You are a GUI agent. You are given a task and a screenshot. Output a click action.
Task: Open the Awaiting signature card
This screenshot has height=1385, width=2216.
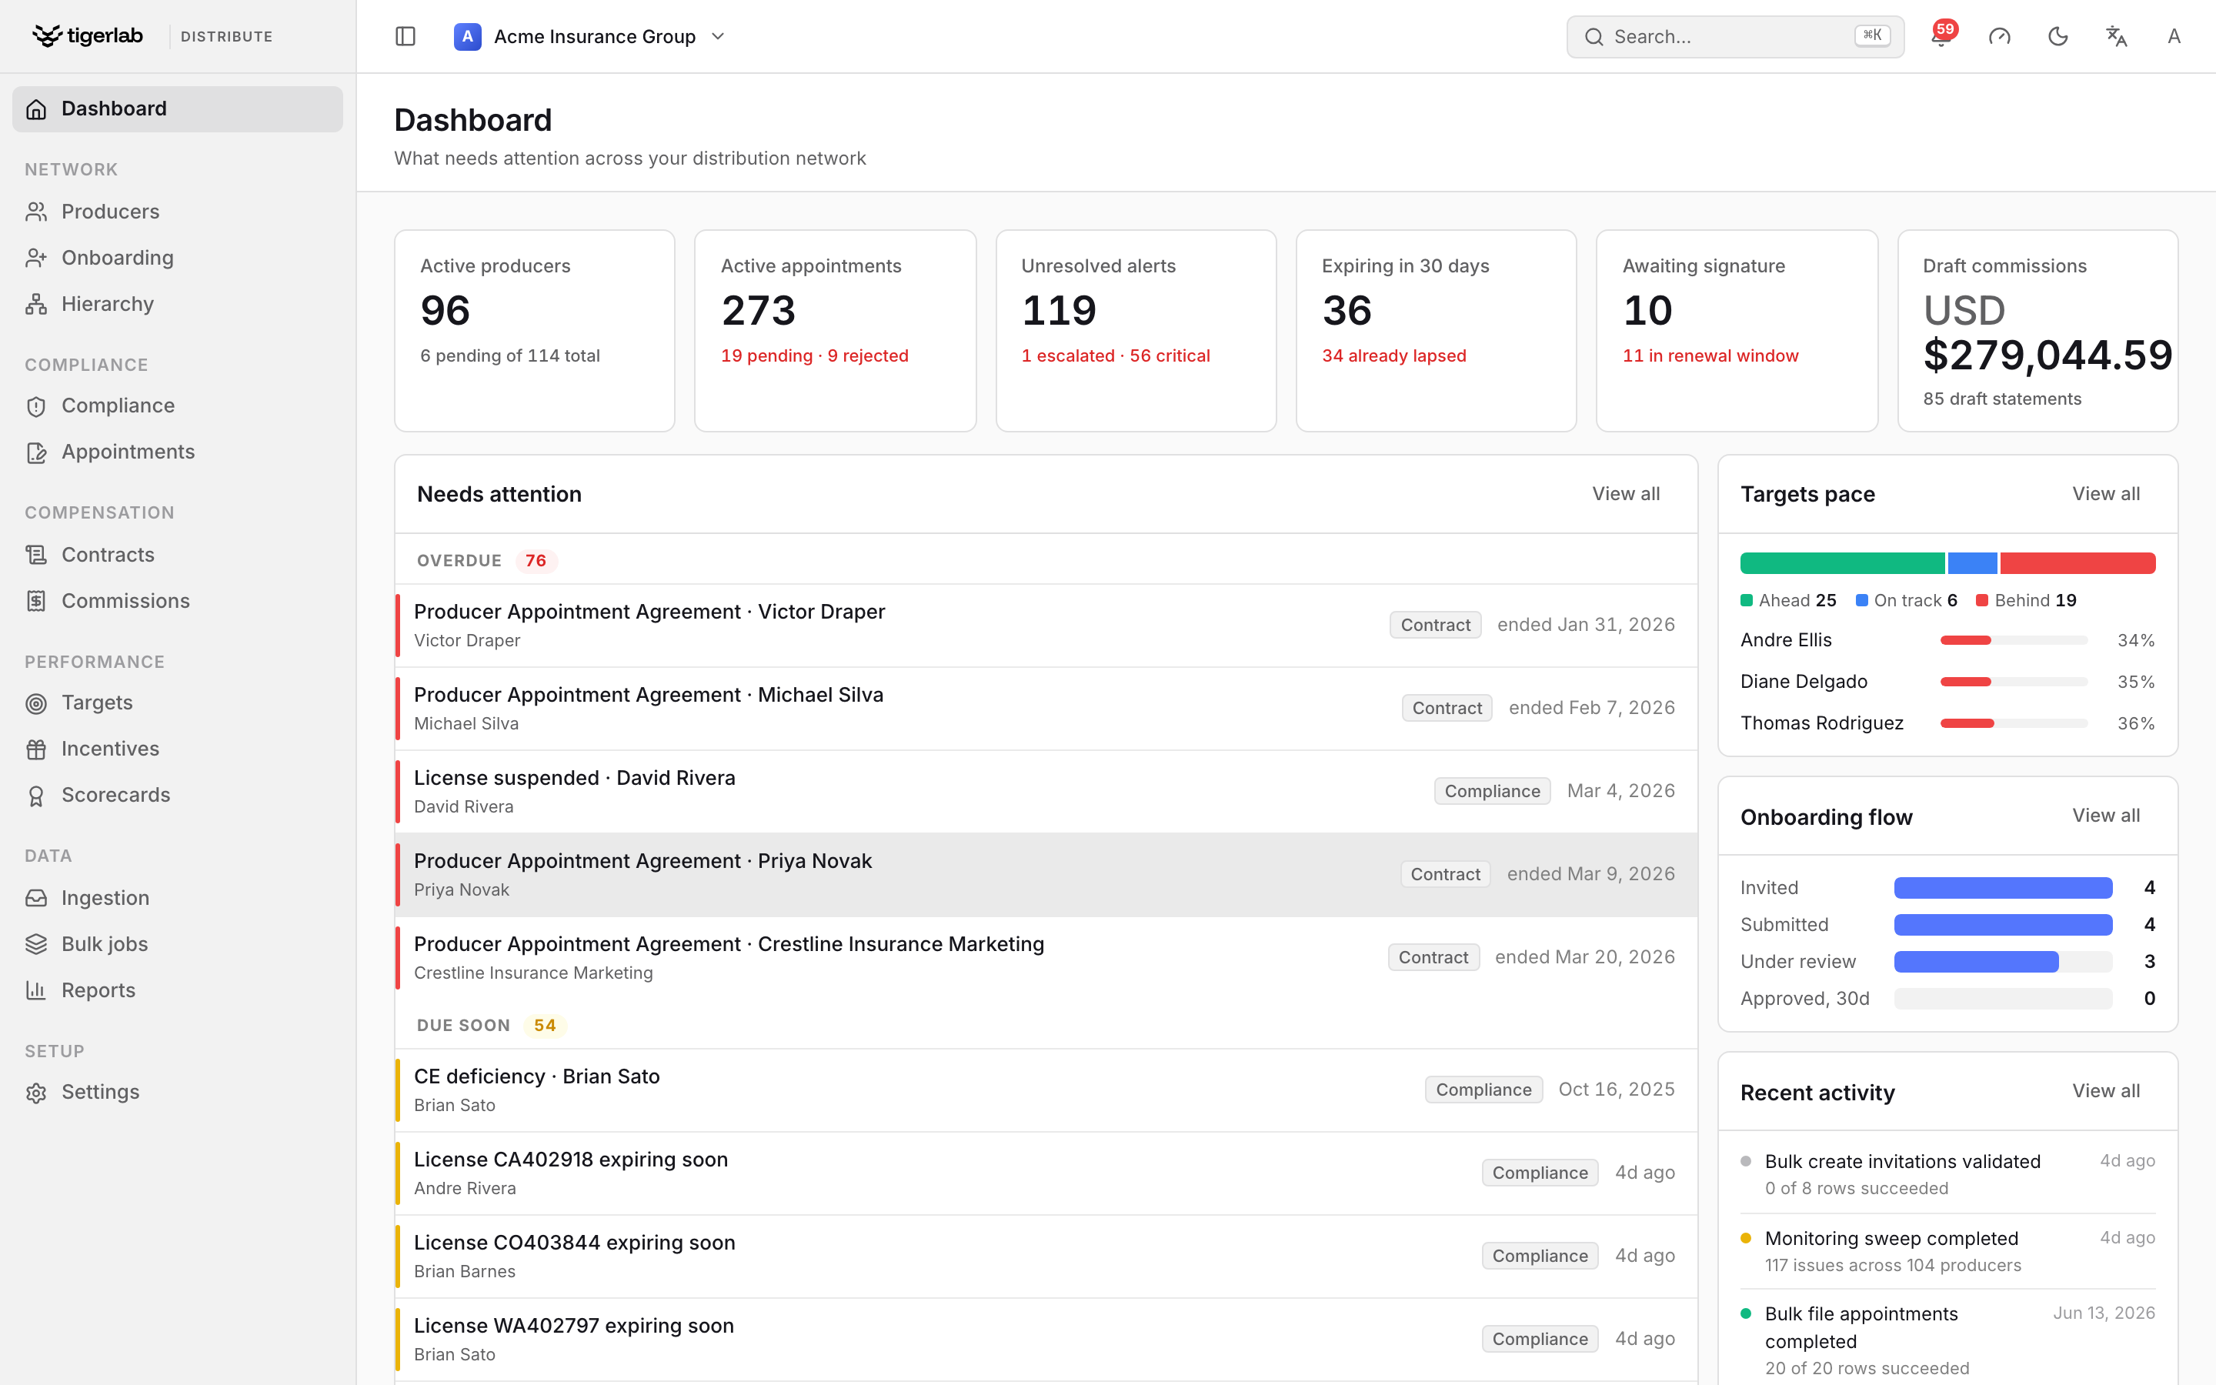coord(1736,331)
